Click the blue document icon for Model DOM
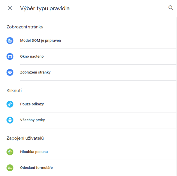The height and width of the screenshot is (176, 177). (10, 41)
